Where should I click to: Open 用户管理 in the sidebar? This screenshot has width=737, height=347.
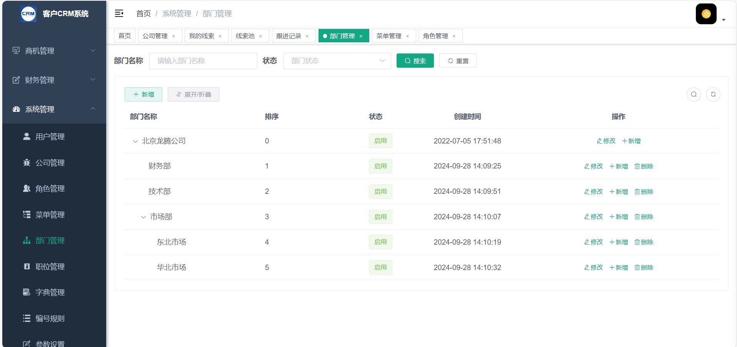pyautogui.click(x=50, y=137)
